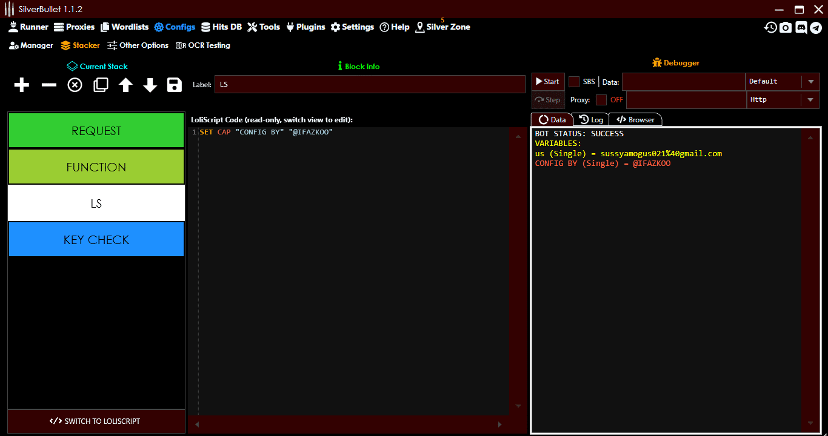
Task: Switch to the Browser debugger tab
Action: pyautogui.click(x=635, y=119)
